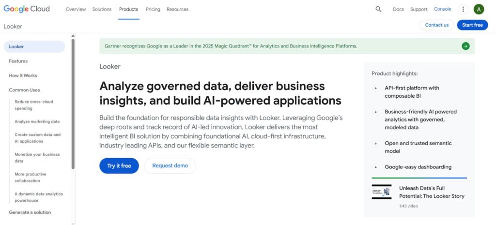Click the search magnifier icon
496x225 pixels.
tap(378, 9)
